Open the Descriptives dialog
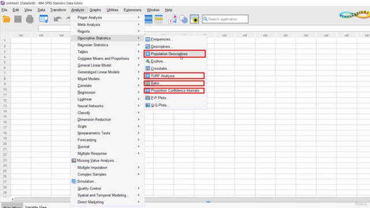Screen dimensions: 370x208 175,46
